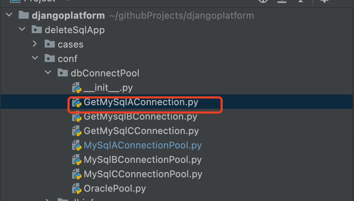Click the Python icon of OraclePool.py

pos(77,189)
